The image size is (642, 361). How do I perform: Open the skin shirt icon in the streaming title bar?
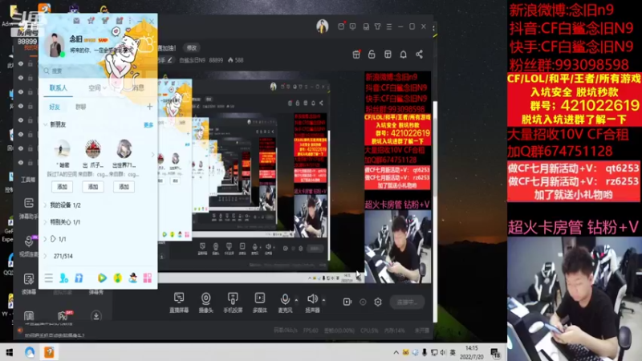coord(377,26)
